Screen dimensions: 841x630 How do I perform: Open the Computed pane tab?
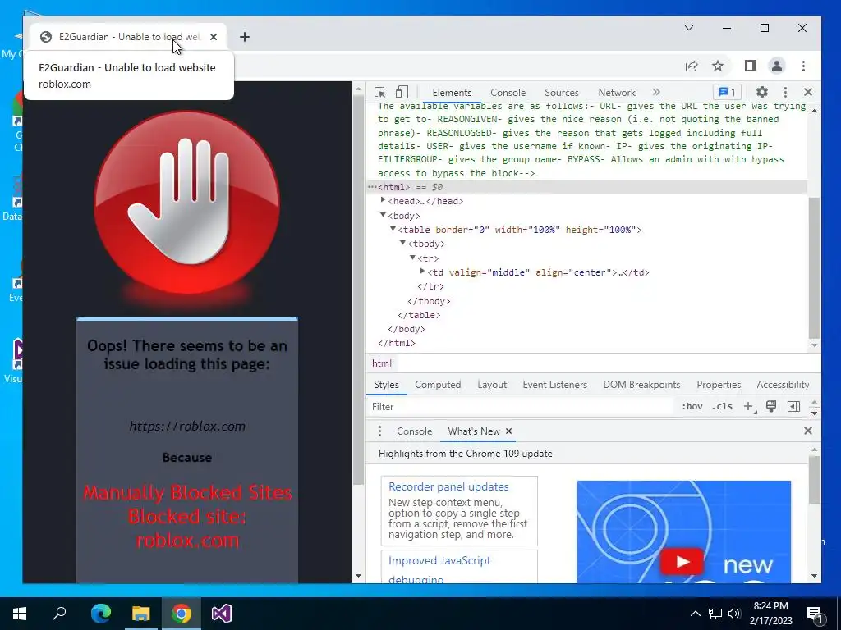coord(438,385)
